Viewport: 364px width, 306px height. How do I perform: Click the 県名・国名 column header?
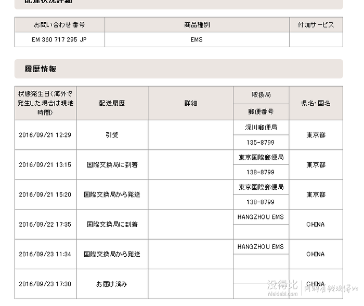pos(316,103)
